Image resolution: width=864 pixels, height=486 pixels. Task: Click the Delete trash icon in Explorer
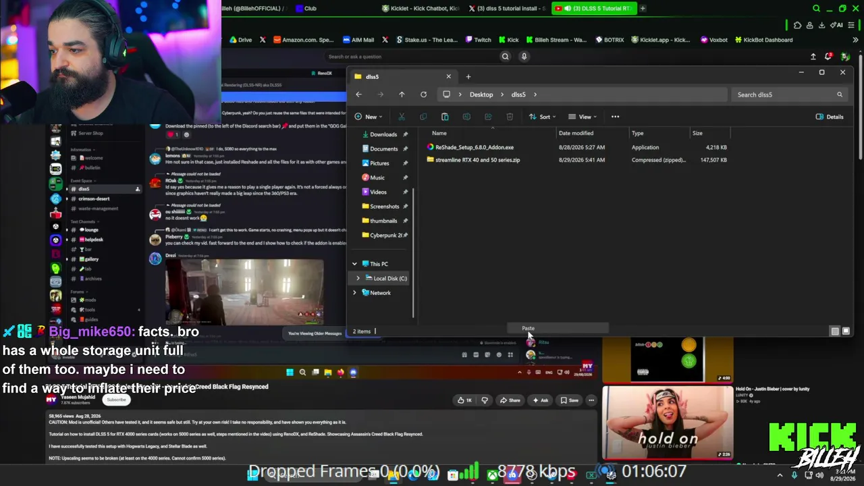pos(510,117)
